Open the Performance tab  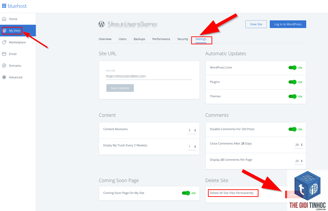(161, 39)
